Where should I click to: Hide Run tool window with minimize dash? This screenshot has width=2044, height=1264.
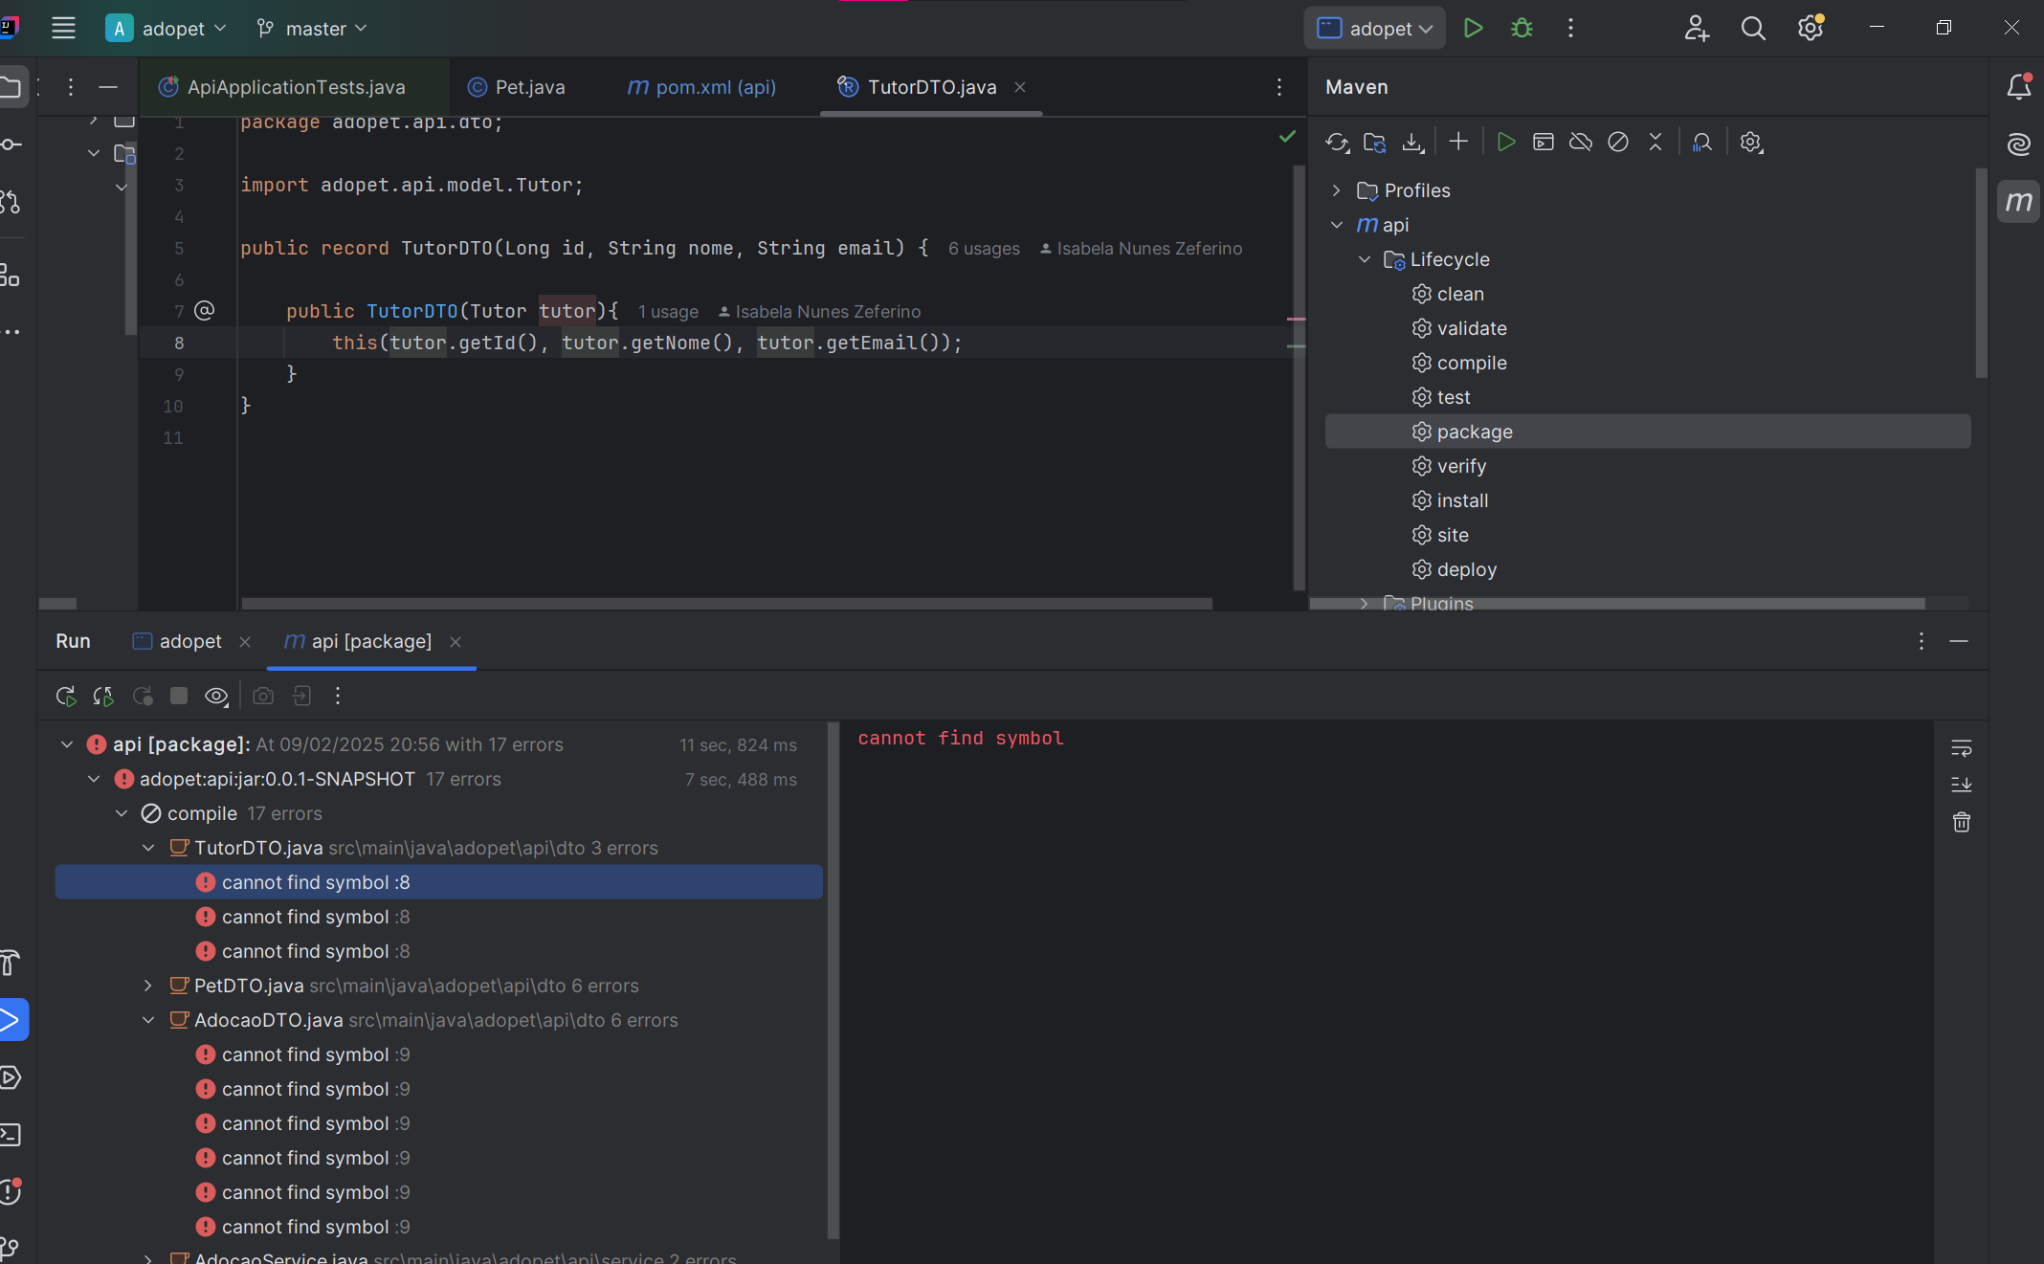point(1959,641)
